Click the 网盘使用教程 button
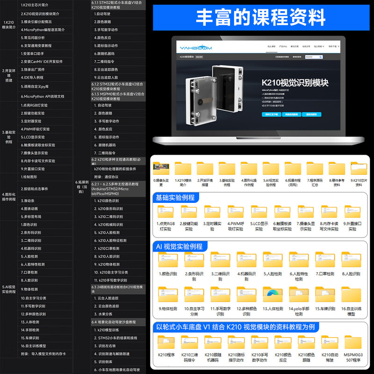The width and height of the screenshot is (374, 374). [292, 113]
